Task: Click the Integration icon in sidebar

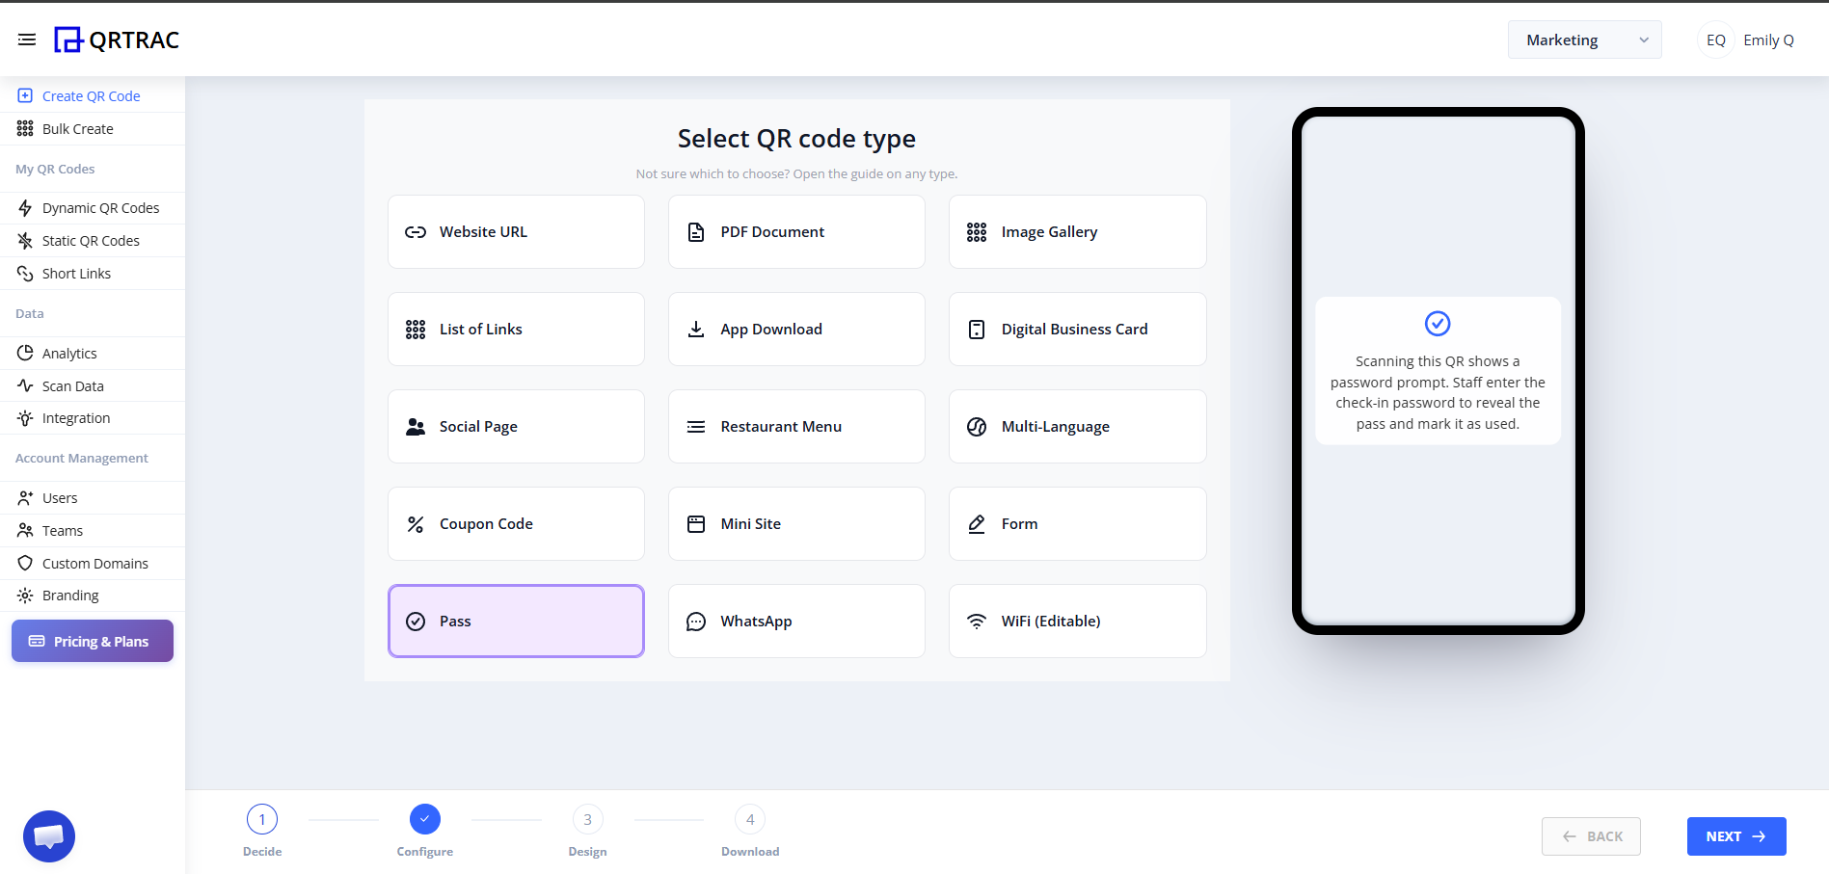Action: click(25, 418)
